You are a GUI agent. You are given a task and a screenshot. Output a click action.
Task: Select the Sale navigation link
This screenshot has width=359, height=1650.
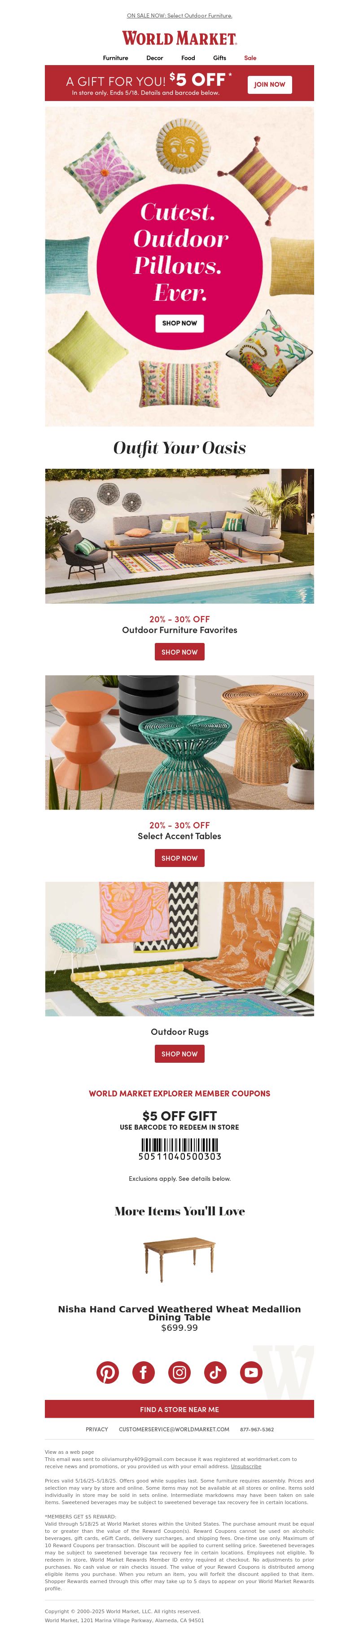pos(250,57)
